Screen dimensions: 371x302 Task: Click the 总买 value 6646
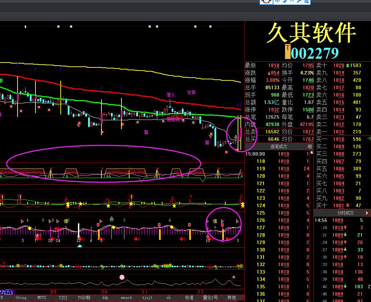(273, 139)
